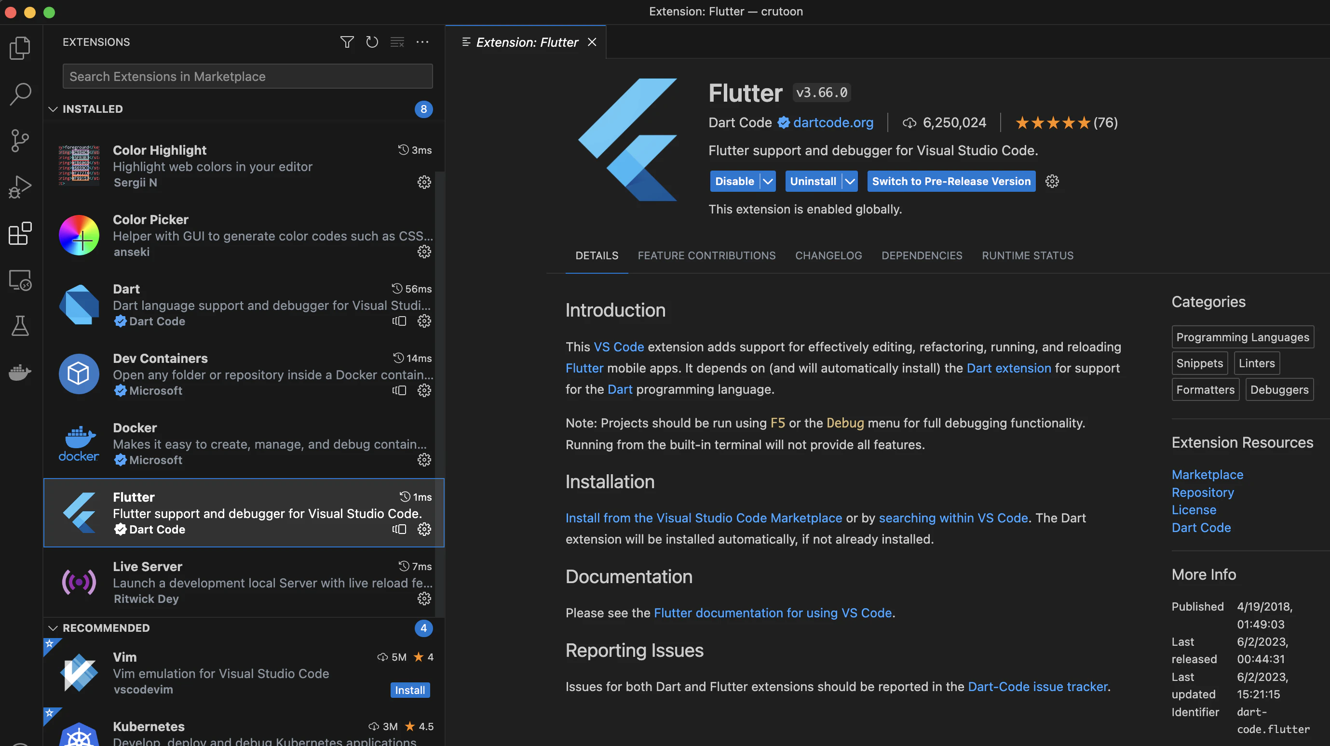Switch to the FEATURE CONTRIBUTIONS tab
This screenshot has height=746, width=1330.
(x=706, y=255)
